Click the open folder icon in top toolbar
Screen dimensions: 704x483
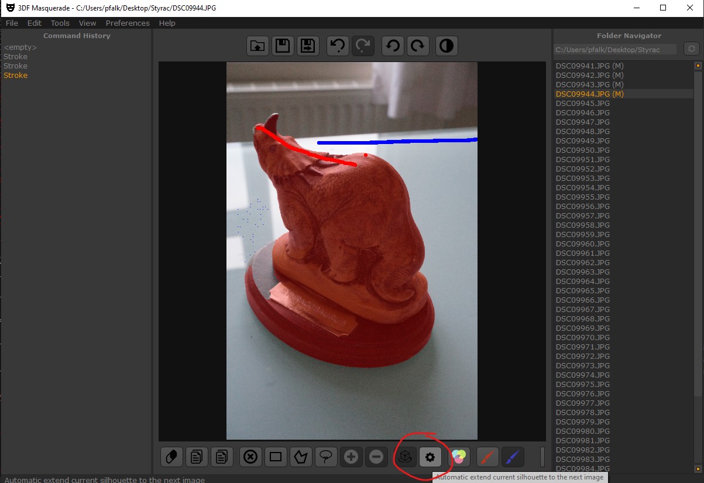coord(257,46)
